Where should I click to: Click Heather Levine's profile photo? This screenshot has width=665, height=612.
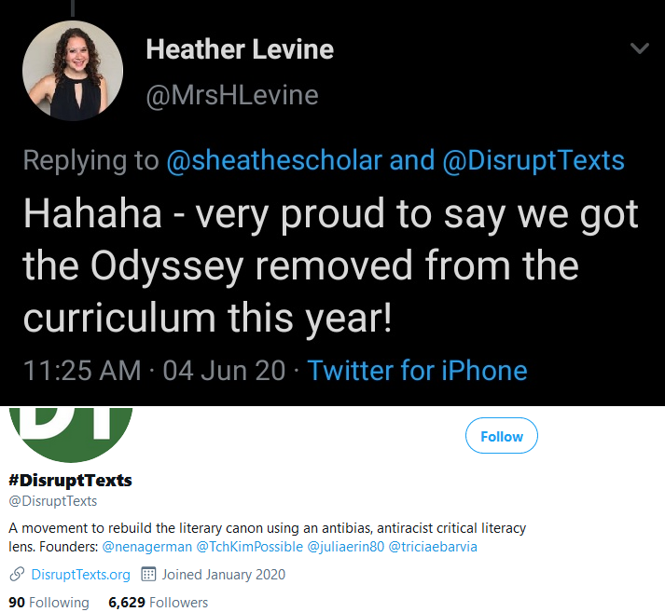click(73, 71)
